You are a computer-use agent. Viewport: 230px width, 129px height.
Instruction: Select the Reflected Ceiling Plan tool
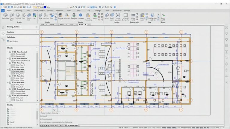125,16
